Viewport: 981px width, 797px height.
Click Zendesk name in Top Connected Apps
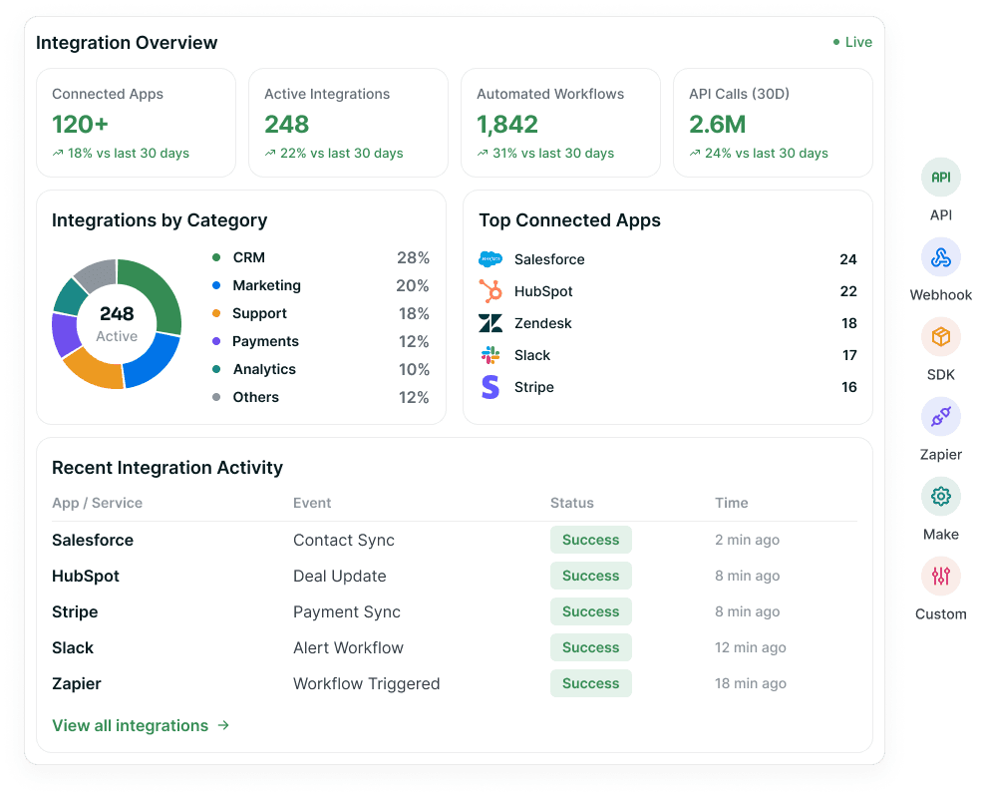(x=543, y=323)
